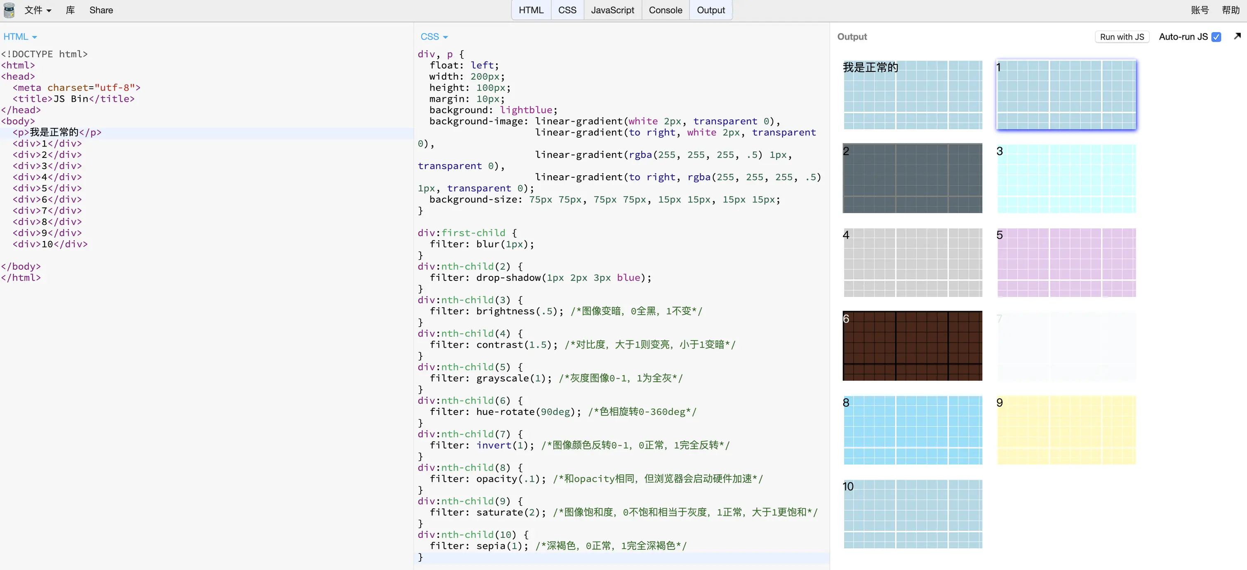Viewport: 1247px width, 570px height.
Task: Click the 'background: lightblue;' CSS line
Action: click(x=493, y=110)
